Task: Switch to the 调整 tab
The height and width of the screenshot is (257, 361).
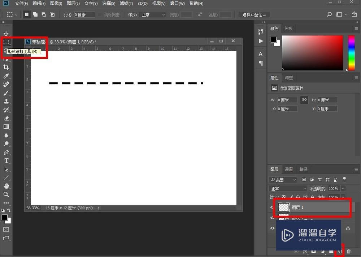Action: (x=289, y=78)
